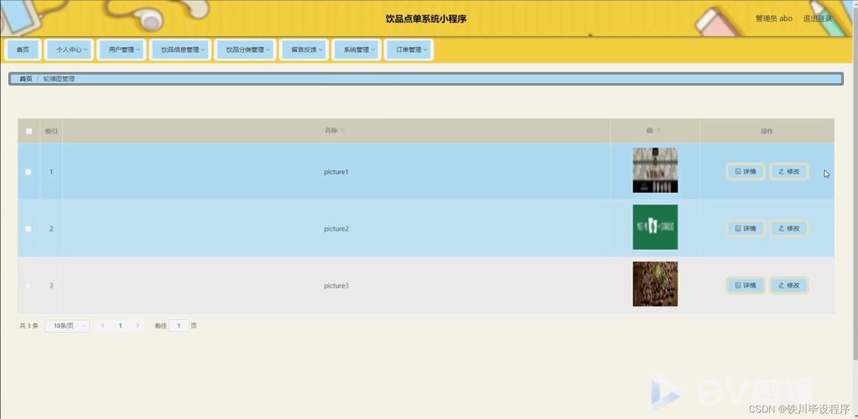
Task: Open the picture1 thumbnail image
Action: (x=655, y=170)
